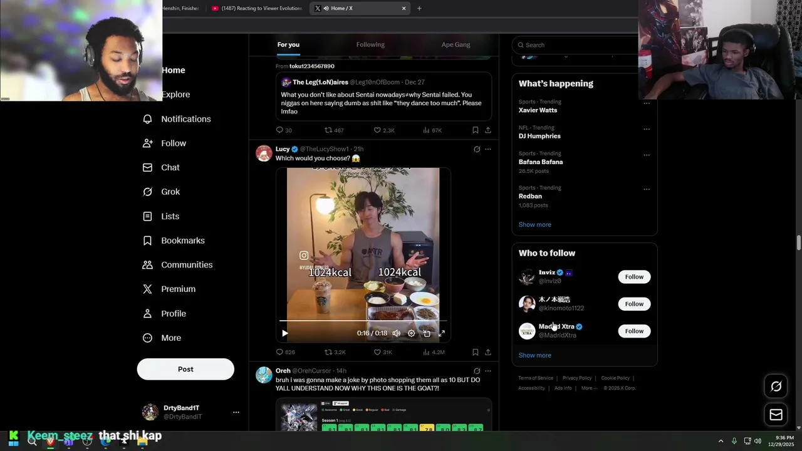The width and height of the screenshot is (802, 451).
Task: Switch to the Following tab
Action: tap(370, 44)
